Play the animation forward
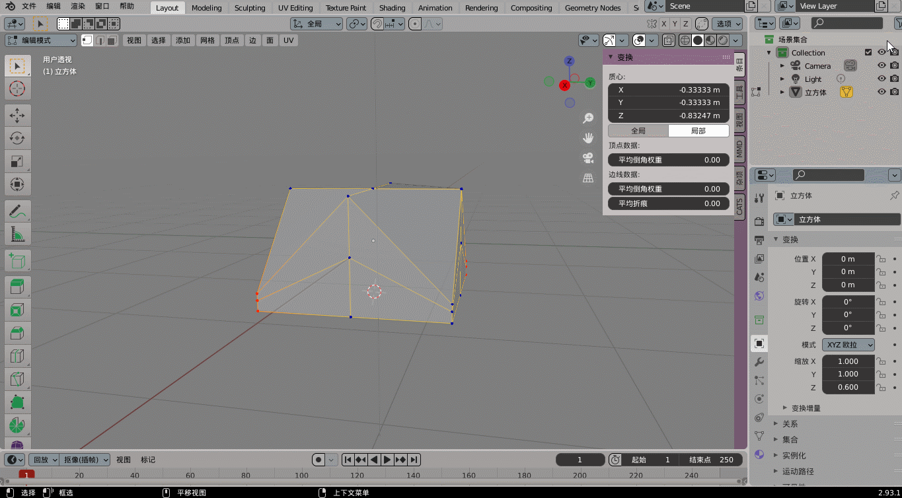Image resolution: width=902 pixels, height=498 pixels. tap(387, 460)
